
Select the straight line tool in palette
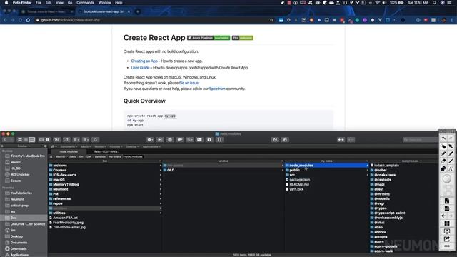[451, 161]
